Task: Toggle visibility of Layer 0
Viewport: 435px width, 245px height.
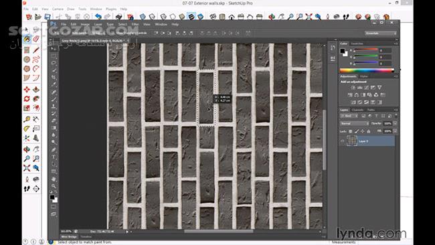Action: tap(343, 141)
